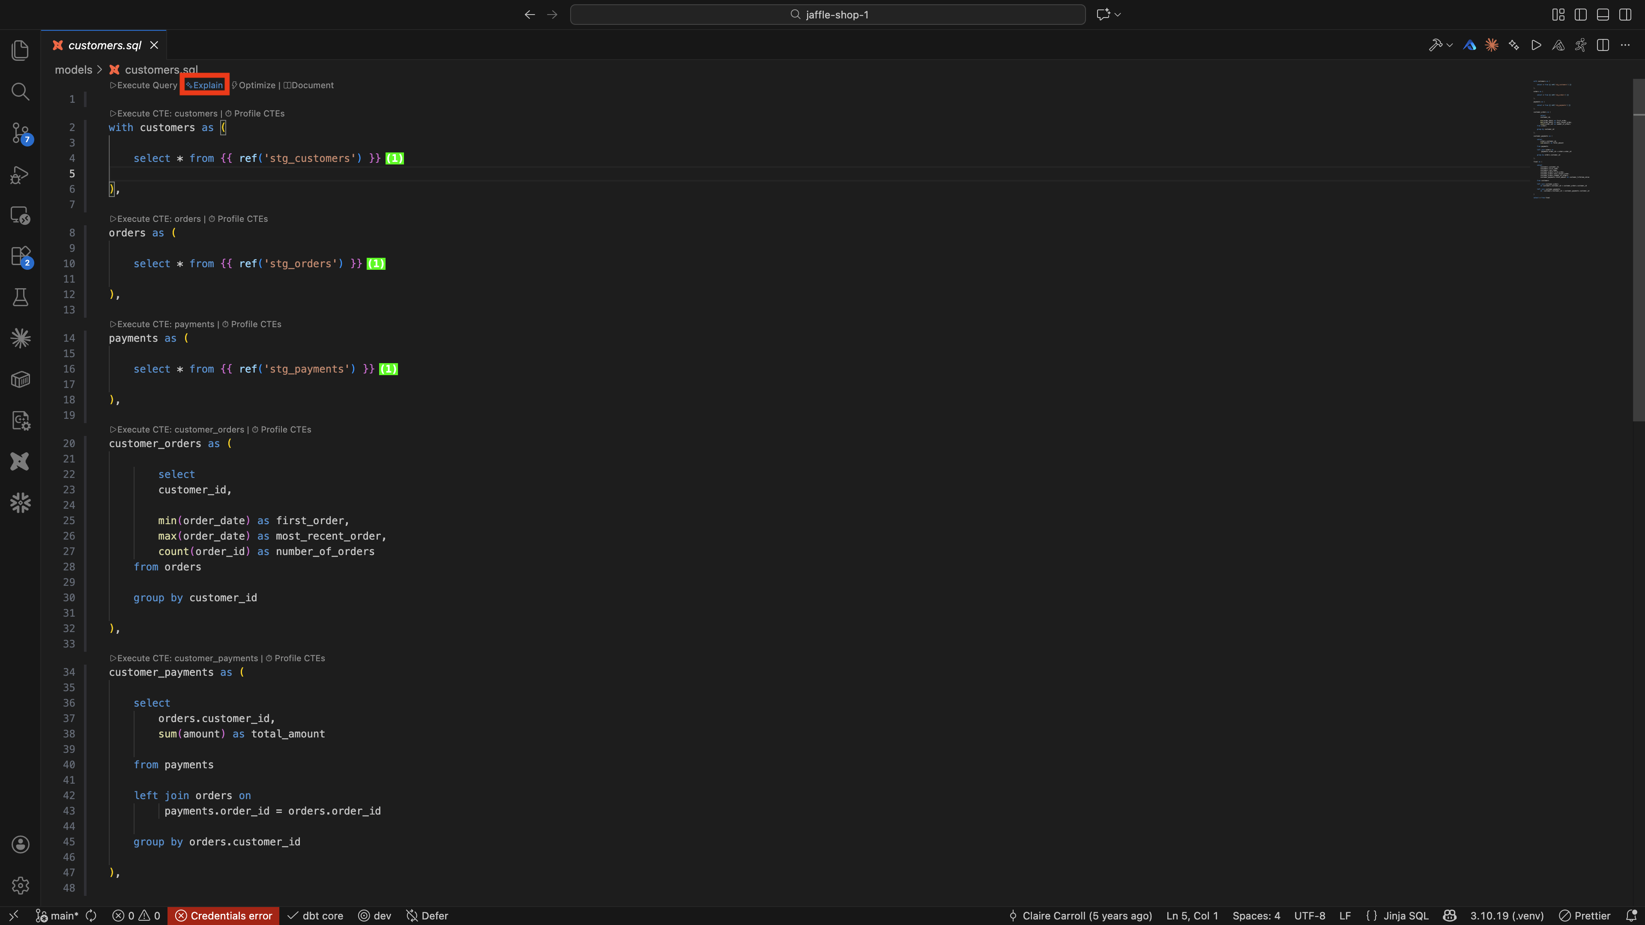Open the Snowflake view in activity bar
Screen dimensions: 1645x925
click(21, 503)
